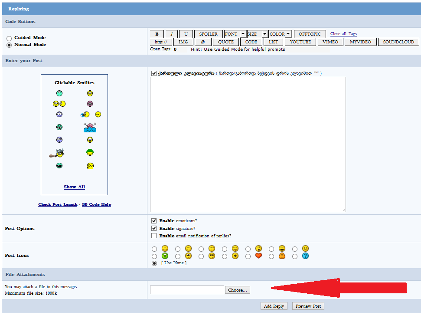
Task: Insert the yellow facepalm smiley
Action: 90,166
